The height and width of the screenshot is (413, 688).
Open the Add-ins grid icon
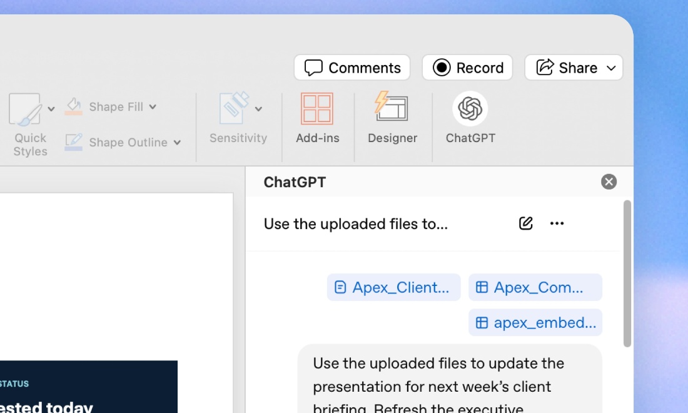tap(317, 108)
